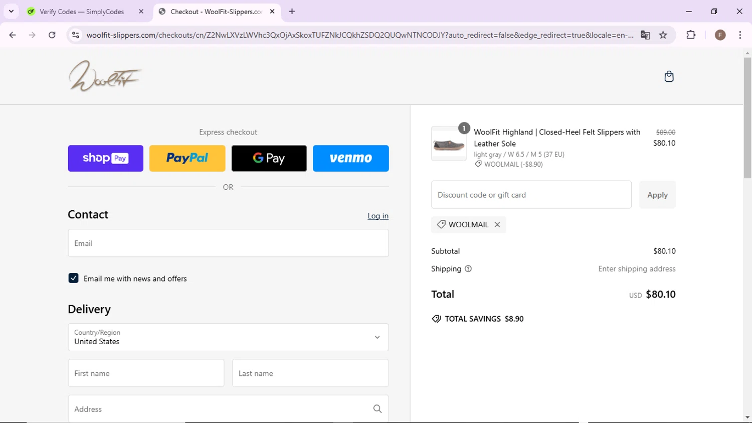The height and width of the screenshot is (423, 752).
Task: Pay with Google Pay express checkout
Action: (x=269, y=158)
